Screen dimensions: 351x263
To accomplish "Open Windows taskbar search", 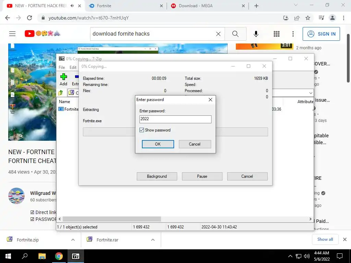I will [x=25, y=256].
